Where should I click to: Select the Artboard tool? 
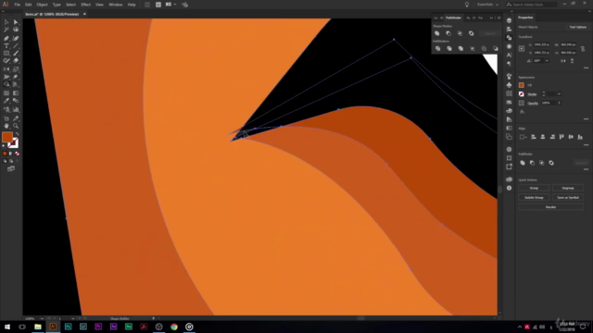(6, 118)
